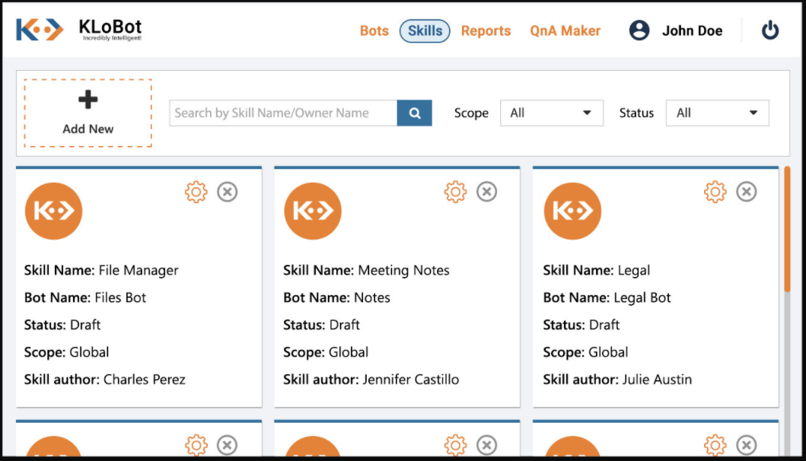The height and width of the screenshot is (461, 806).
Task: Open the Status filter dropdown
Action: [717, 113]
